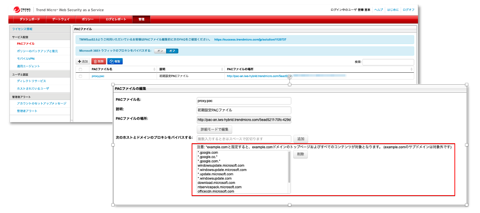The image size is (480, 213).
Task: Open ディレクトリサービス in the sidebar
Action: click(31, 81)
